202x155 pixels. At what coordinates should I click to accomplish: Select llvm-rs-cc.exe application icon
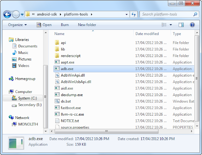[57, 114]
